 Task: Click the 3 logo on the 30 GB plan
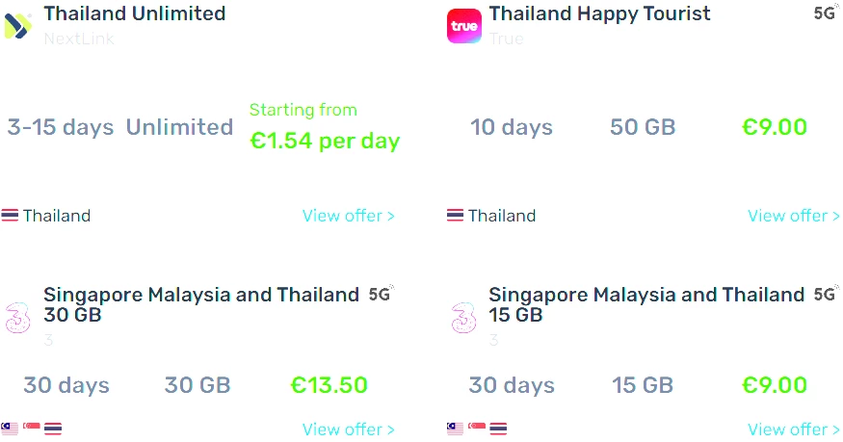click(18, 317)
